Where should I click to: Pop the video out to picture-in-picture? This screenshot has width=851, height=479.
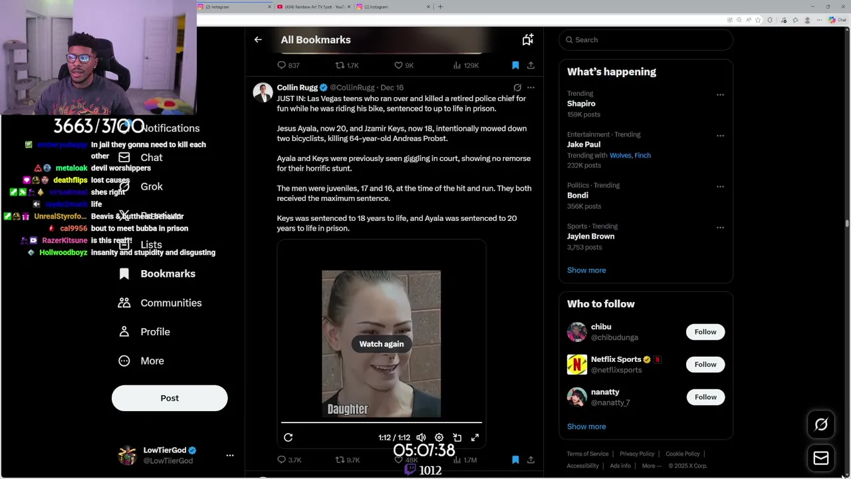(x=457, y=437)
